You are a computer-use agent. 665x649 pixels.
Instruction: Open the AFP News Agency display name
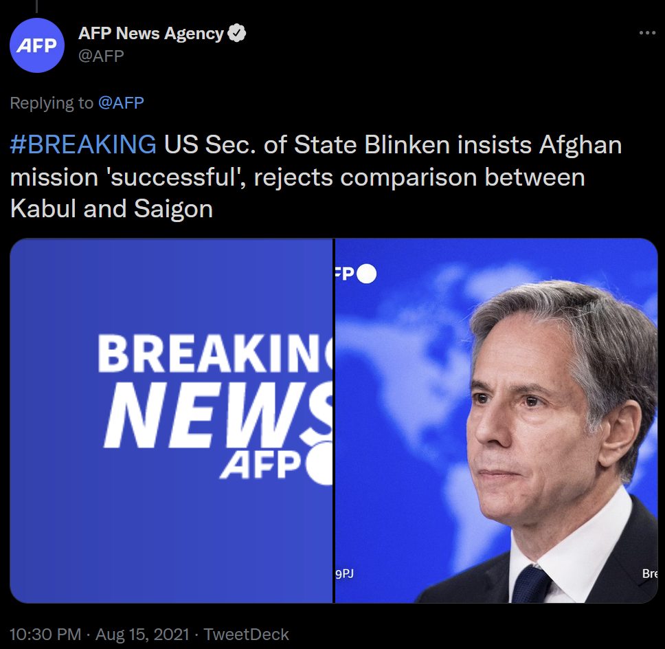point(151,33)
